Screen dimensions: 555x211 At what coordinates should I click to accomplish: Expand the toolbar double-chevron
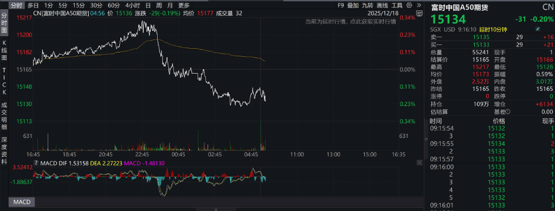[x=419, y=5]
